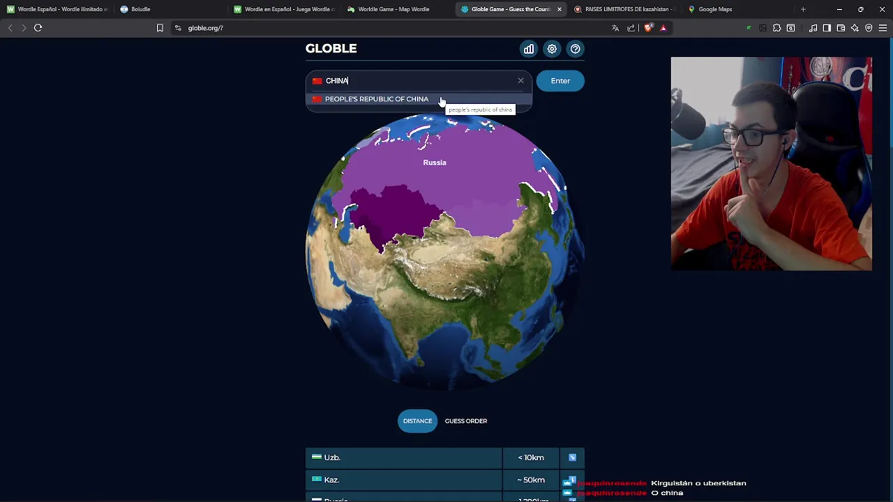Image resolution: width=893 pixels, height=502 pixels.
Task: Switch sorting to Guess Order
Action: (466, 421)
